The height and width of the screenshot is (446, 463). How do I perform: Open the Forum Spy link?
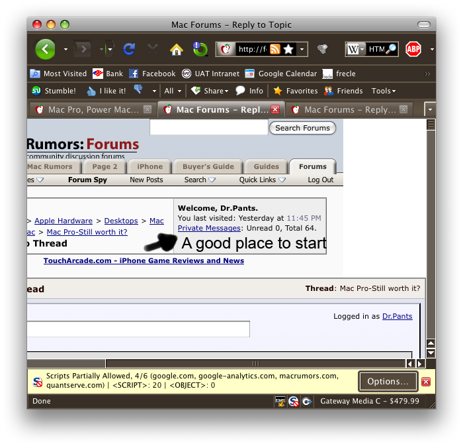click(x=87, y=180)
